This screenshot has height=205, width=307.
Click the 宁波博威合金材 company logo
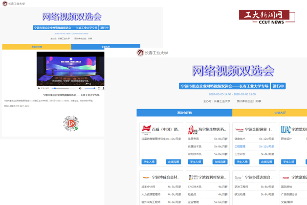point(146,177)
